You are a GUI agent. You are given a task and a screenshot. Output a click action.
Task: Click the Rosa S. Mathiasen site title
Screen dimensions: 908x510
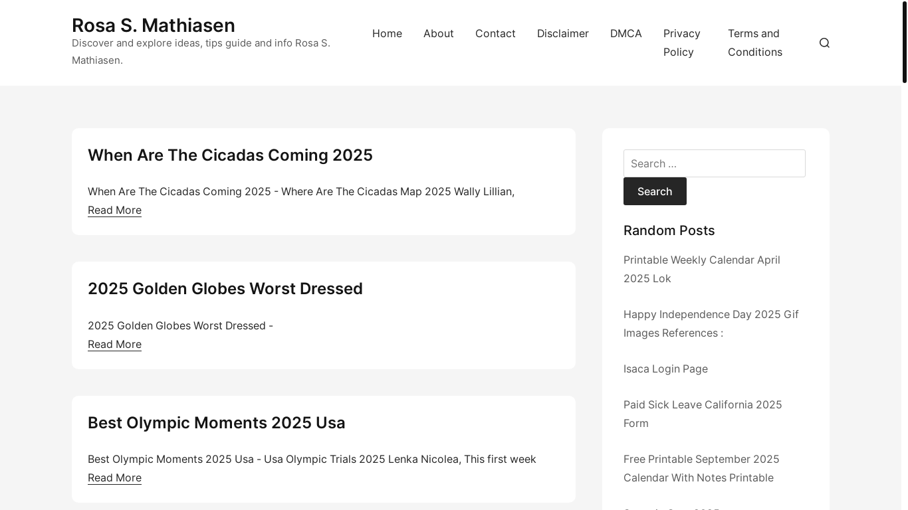click(154, 25)
